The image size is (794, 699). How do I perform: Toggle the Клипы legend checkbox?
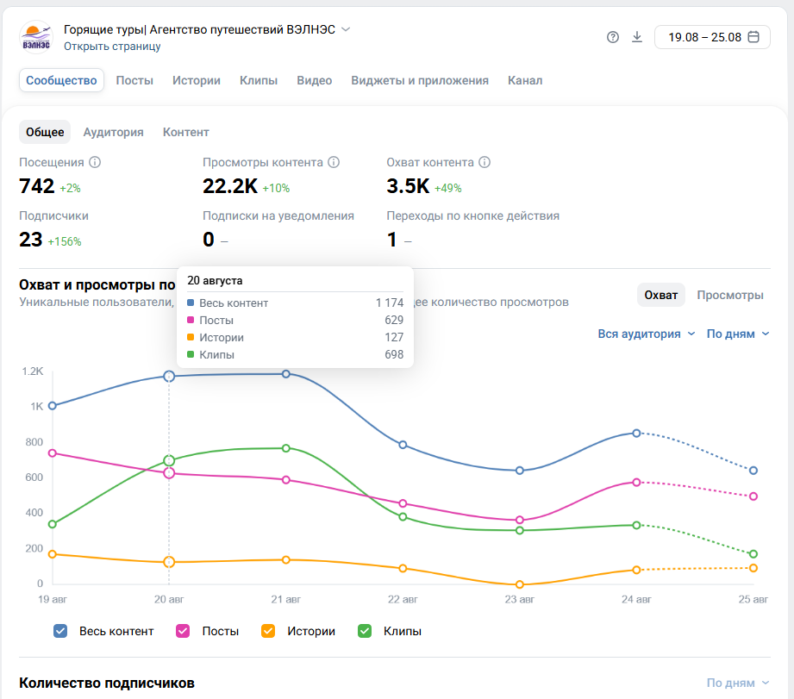click(365, 631)
